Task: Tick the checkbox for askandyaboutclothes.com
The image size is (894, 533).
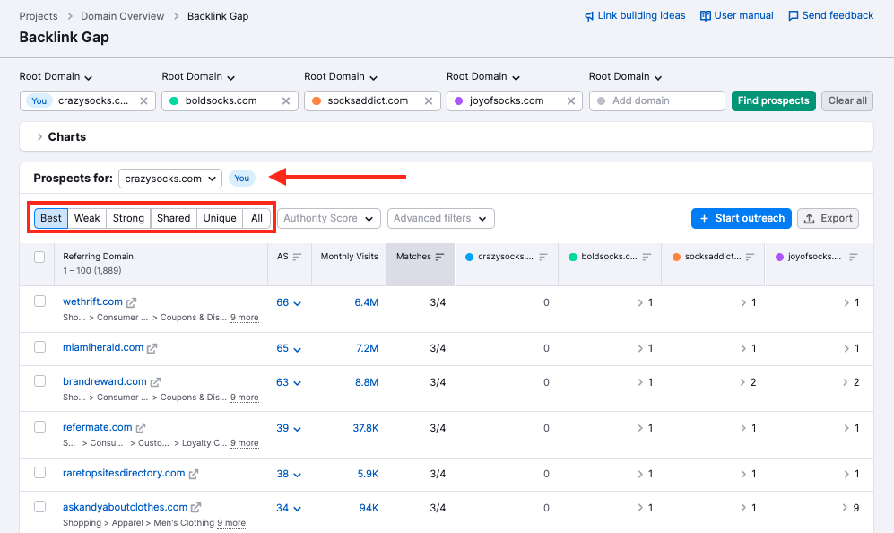Action: 39,507
